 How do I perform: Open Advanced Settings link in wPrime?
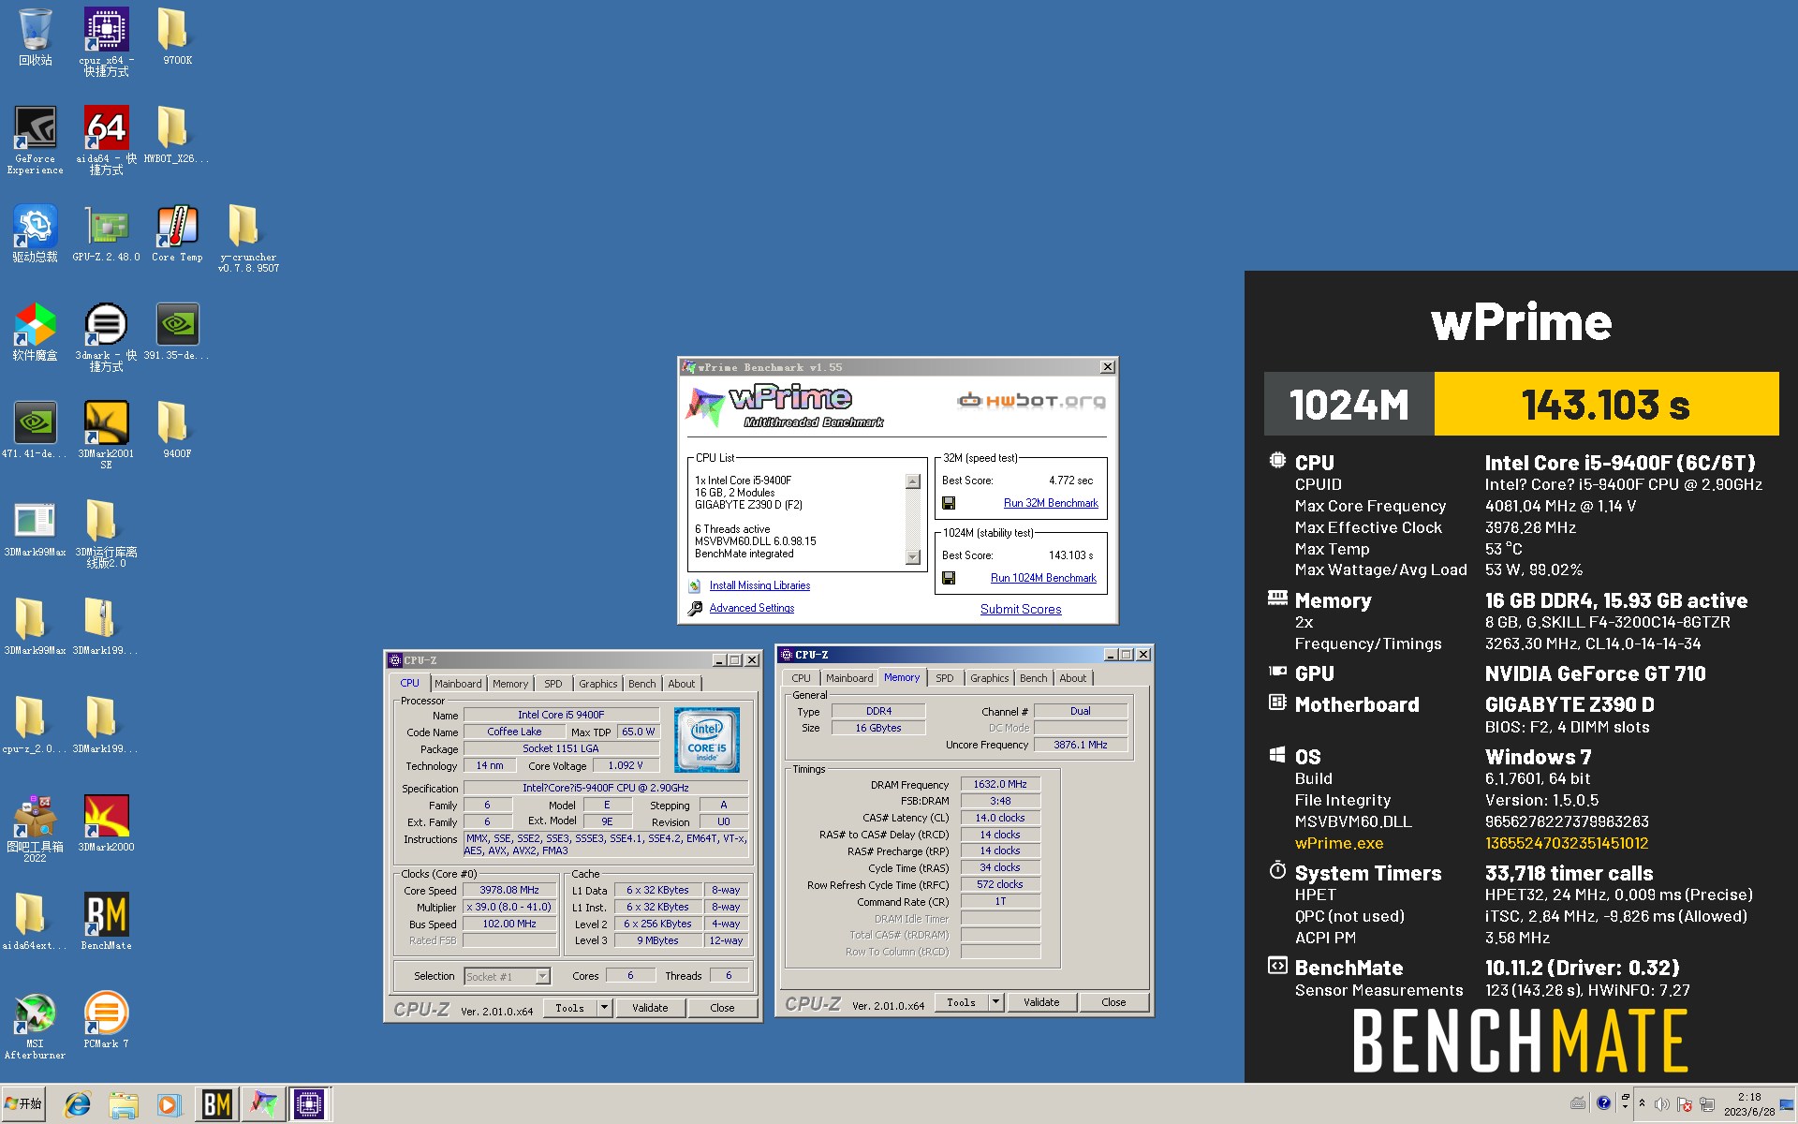tap(751, 608)
